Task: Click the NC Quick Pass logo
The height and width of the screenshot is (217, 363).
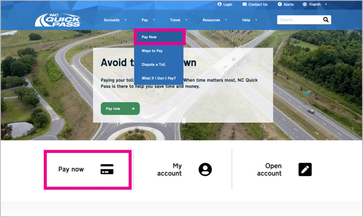Action: 57,19
